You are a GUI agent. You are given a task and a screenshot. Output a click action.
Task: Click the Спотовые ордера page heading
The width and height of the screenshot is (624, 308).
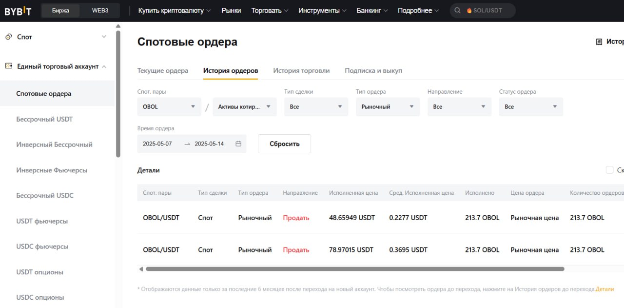click(187, 42)
